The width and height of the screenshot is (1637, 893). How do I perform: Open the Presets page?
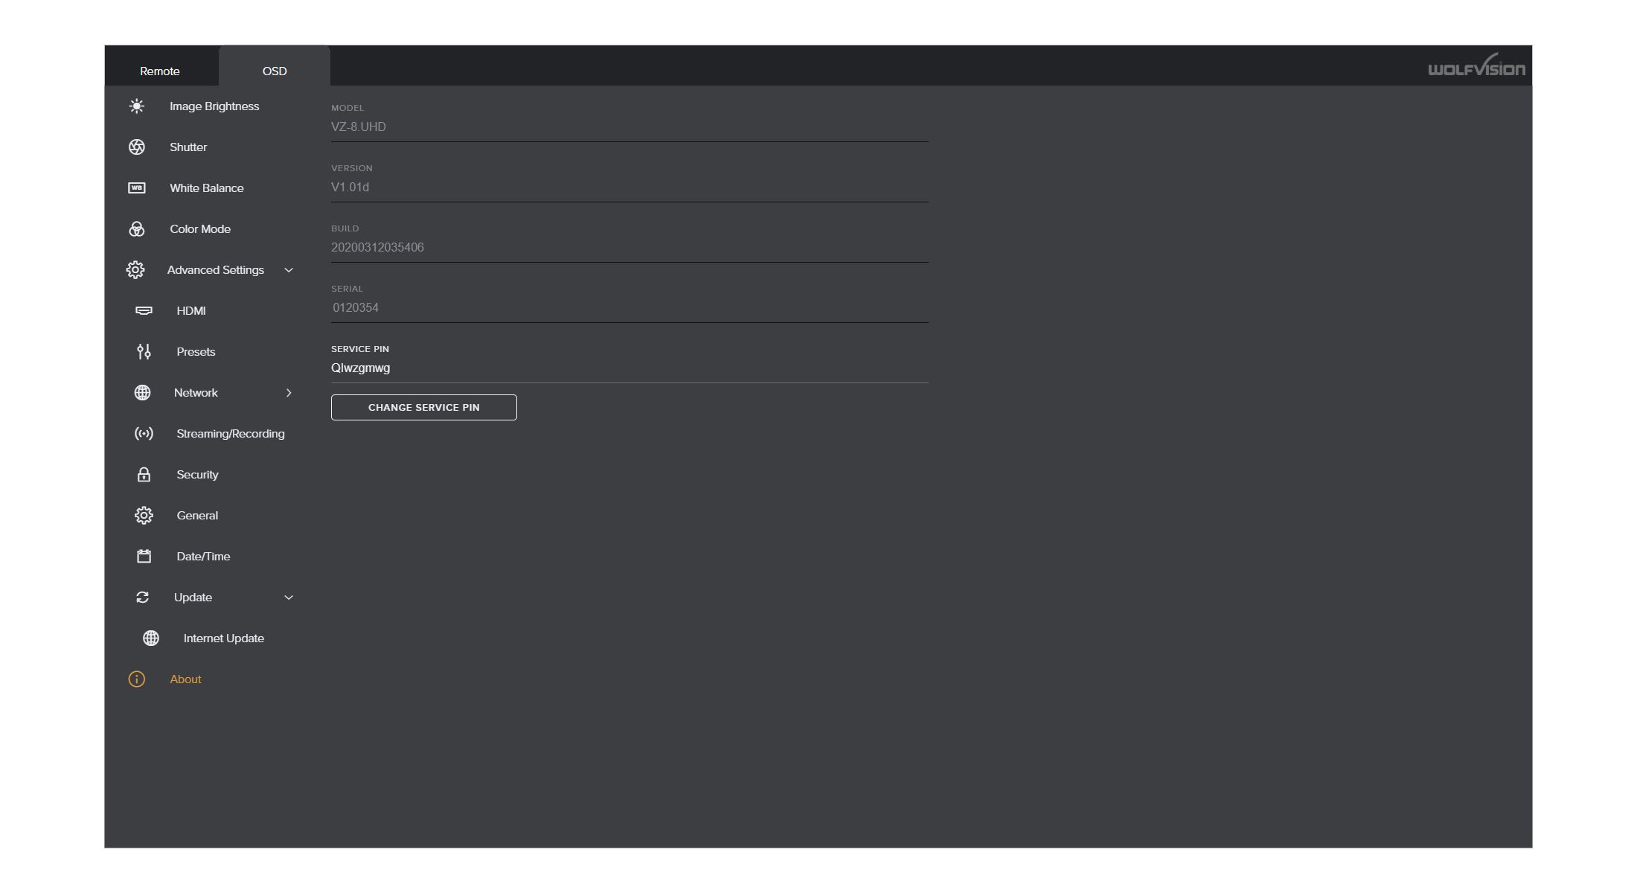pyautogui.click(x=196, y=352)
